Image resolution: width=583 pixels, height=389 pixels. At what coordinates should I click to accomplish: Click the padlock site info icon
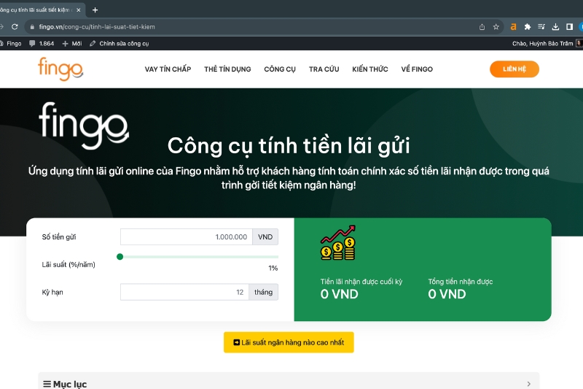point(32,27)
